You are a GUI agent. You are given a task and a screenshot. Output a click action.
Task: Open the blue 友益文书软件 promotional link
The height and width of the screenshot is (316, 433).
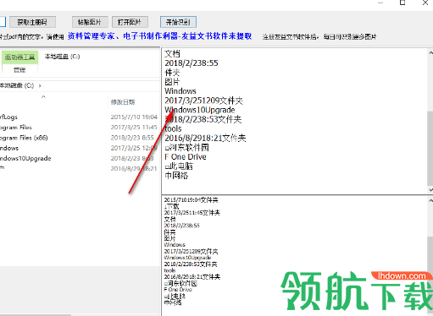[x=159, y=36]
